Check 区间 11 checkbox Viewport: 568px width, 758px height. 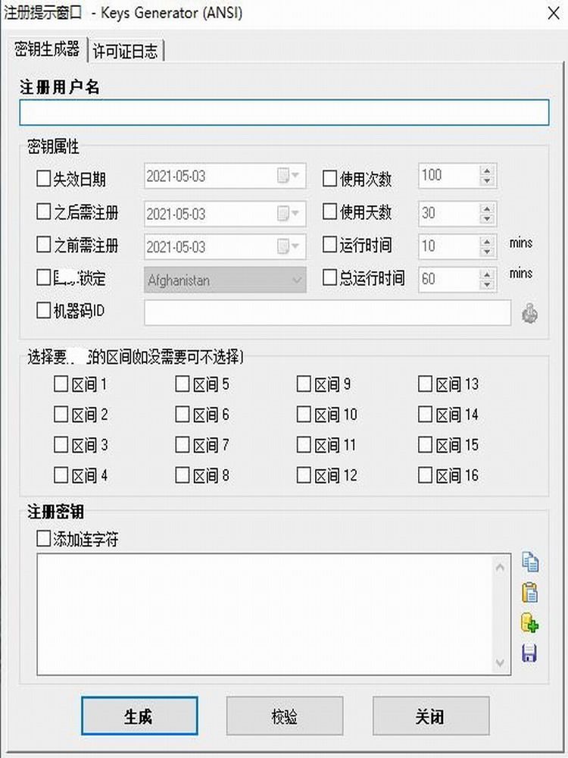(304, 445)
